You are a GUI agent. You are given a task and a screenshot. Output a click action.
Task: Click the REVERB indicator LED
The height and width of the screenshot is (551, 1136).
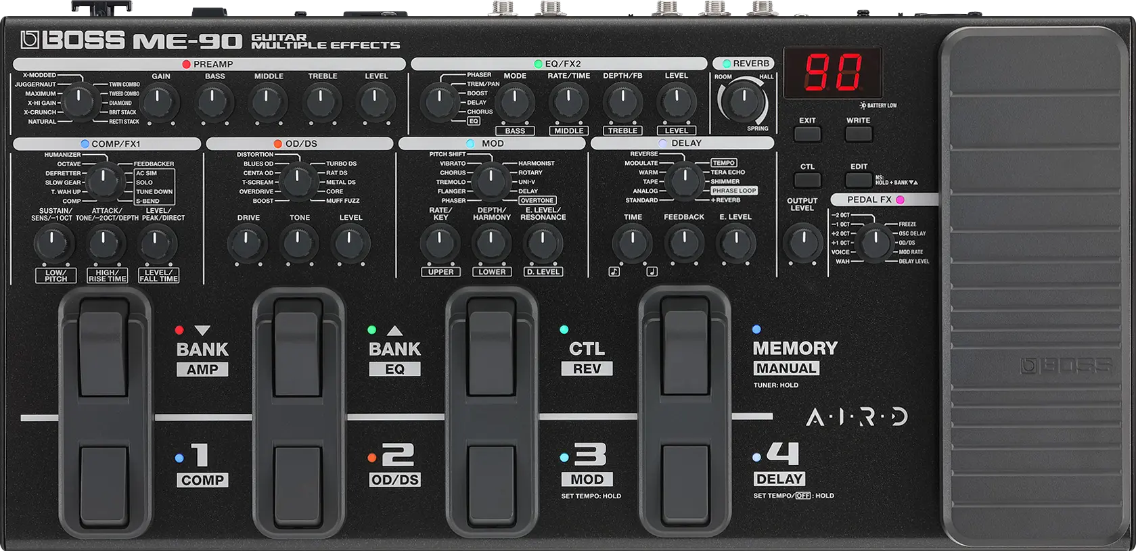click(x=727, y=64)
